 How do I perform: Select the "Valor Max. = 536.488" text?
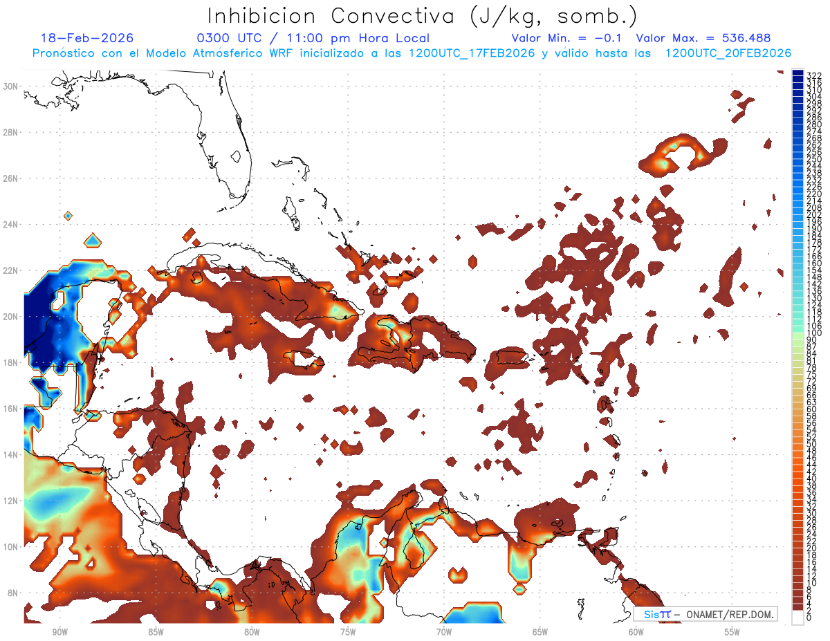pyautogui.click(x=703, y=38)
